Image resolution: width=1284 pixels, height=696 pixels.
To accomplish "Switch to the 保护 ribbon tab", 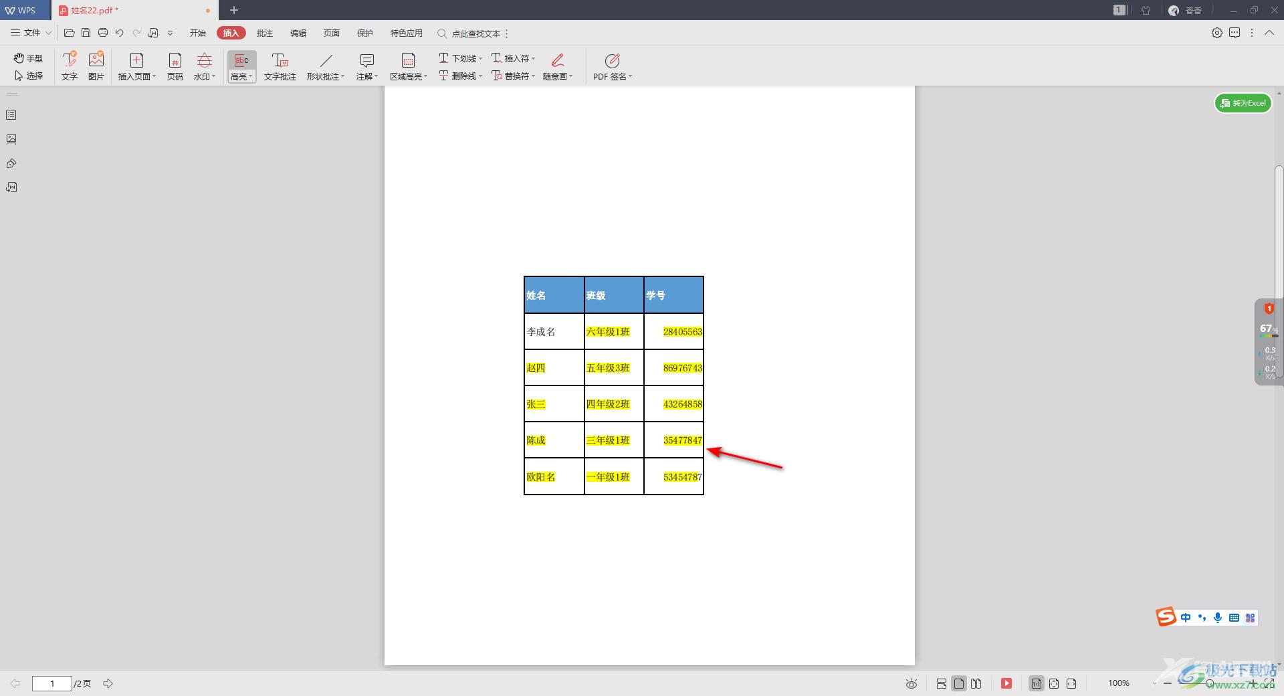I will tap(365, 33).
